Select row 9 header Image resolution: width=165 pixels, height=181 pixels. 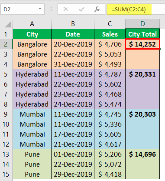[x=6, y=114]
